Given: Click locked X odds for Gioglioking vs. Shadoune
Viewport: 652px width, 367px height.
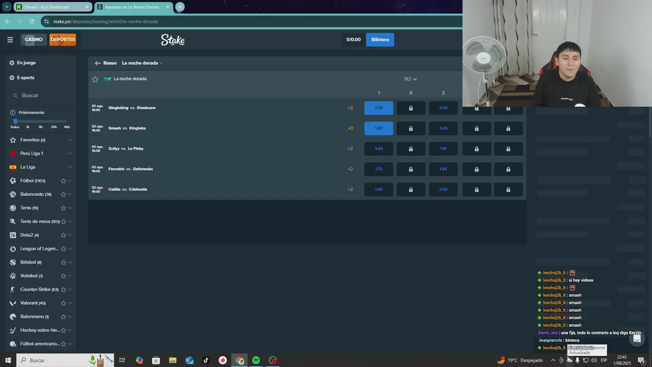Looking at the screenshot, I should pos(411,108).
